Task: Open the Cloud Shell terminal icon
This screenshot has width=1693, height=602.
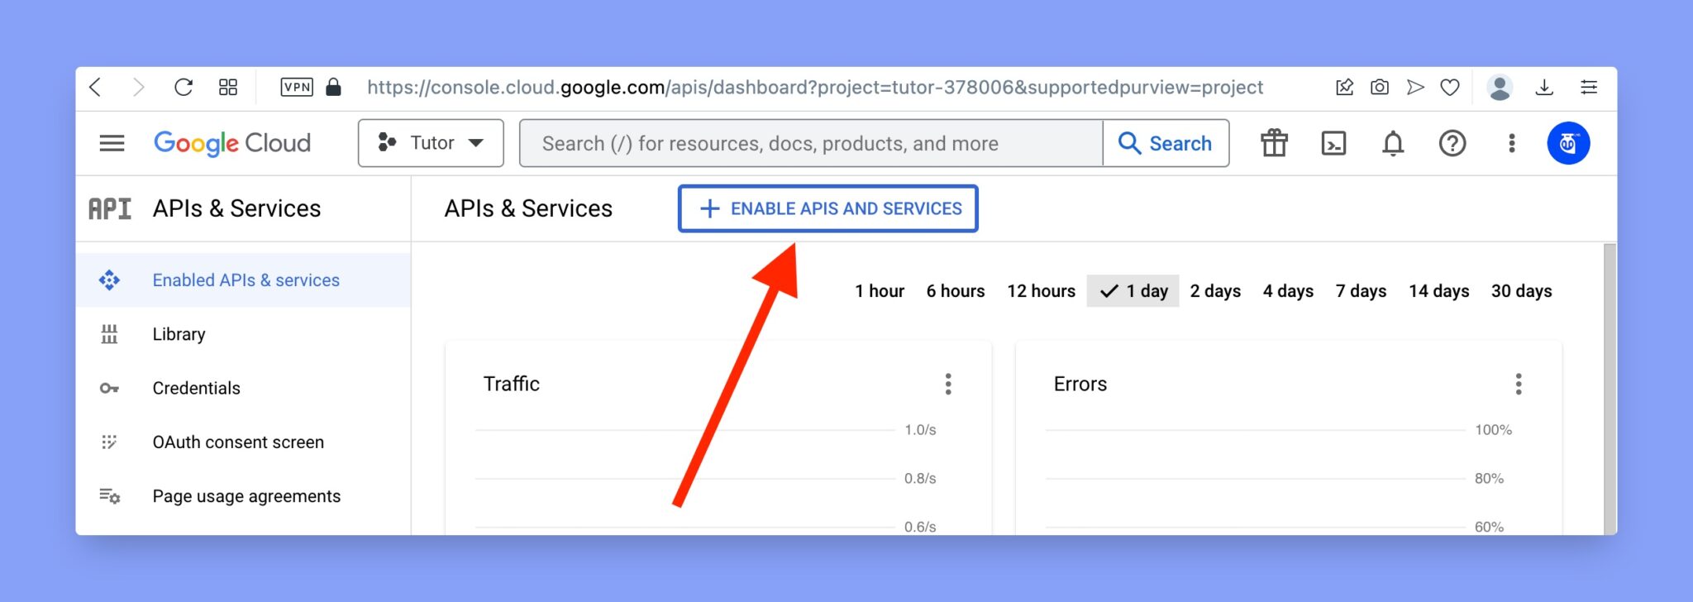Action: (x=1333, y=142)
